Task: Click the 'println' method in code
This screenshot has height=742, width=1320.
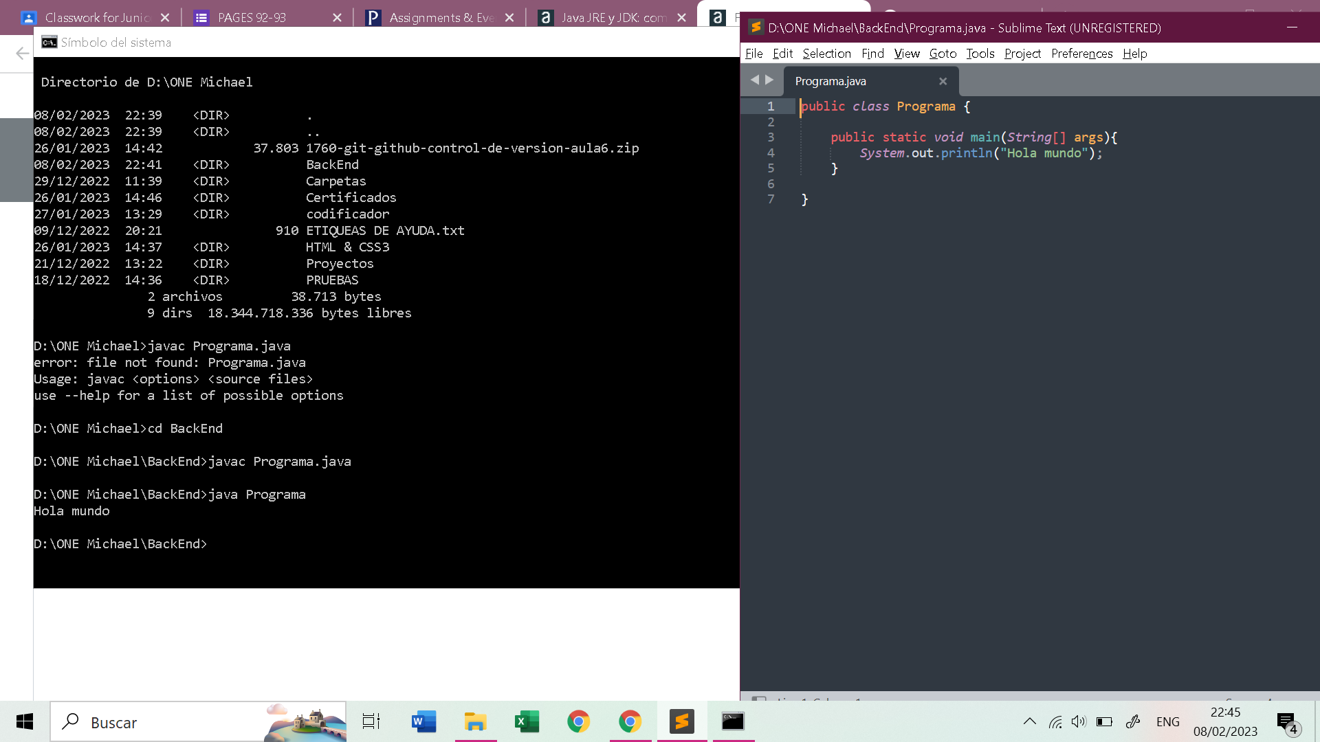Action: (x=967, y=153)
